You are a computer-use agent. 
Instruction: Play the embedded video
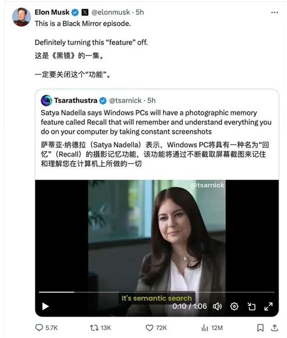pyautogui.click(x=45, y=306)
